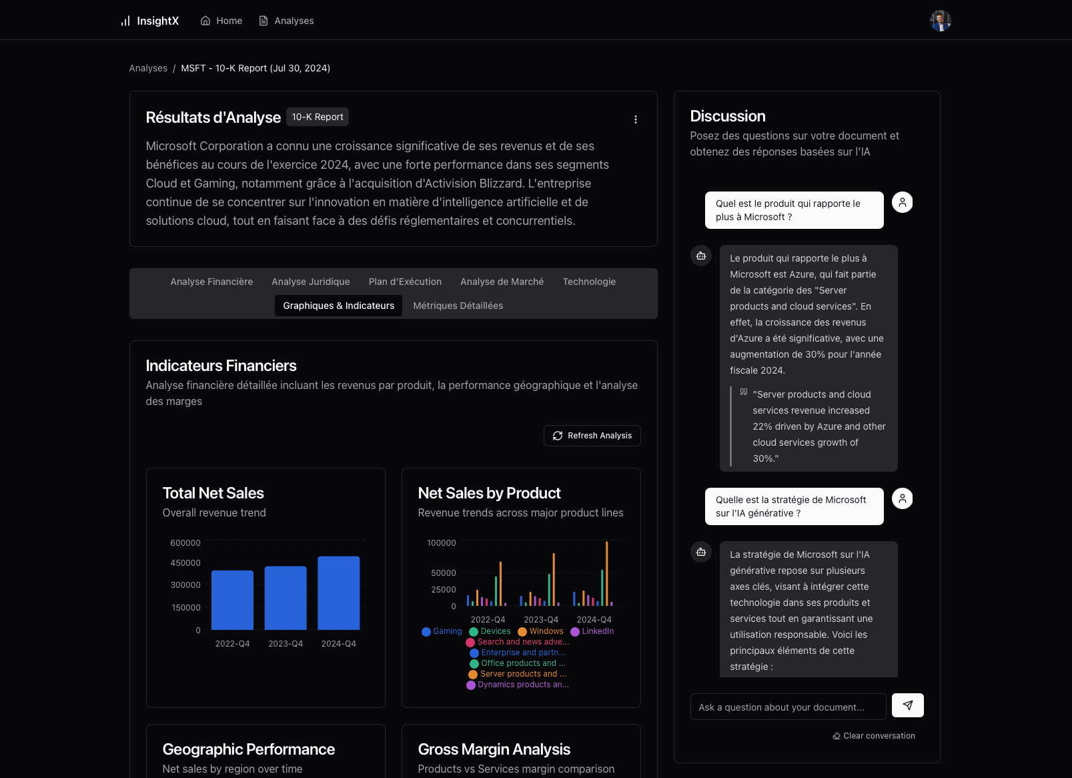Click the 2024-Q4 bar in Total Net Sales
Image resolution: width=1072 pixels, height=778 pixels.
click(339, 593)
